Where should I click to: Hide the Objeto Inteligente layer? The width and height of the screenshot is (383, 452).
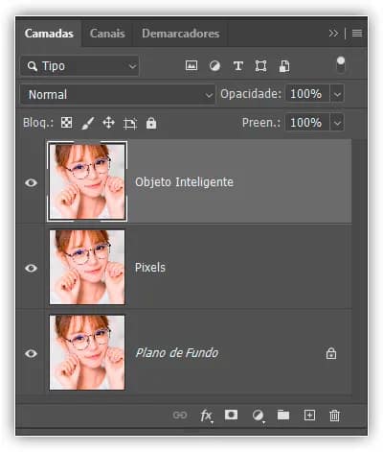pos(31,182)
